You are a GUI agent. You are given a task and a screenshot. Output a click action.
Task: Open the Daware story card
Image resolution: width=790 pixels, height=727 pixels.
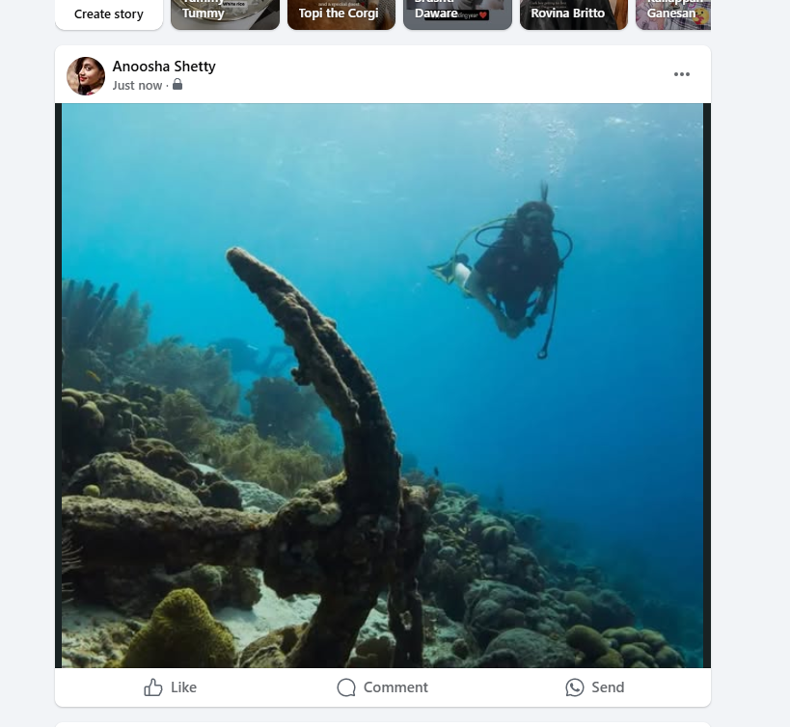[457, 14]
